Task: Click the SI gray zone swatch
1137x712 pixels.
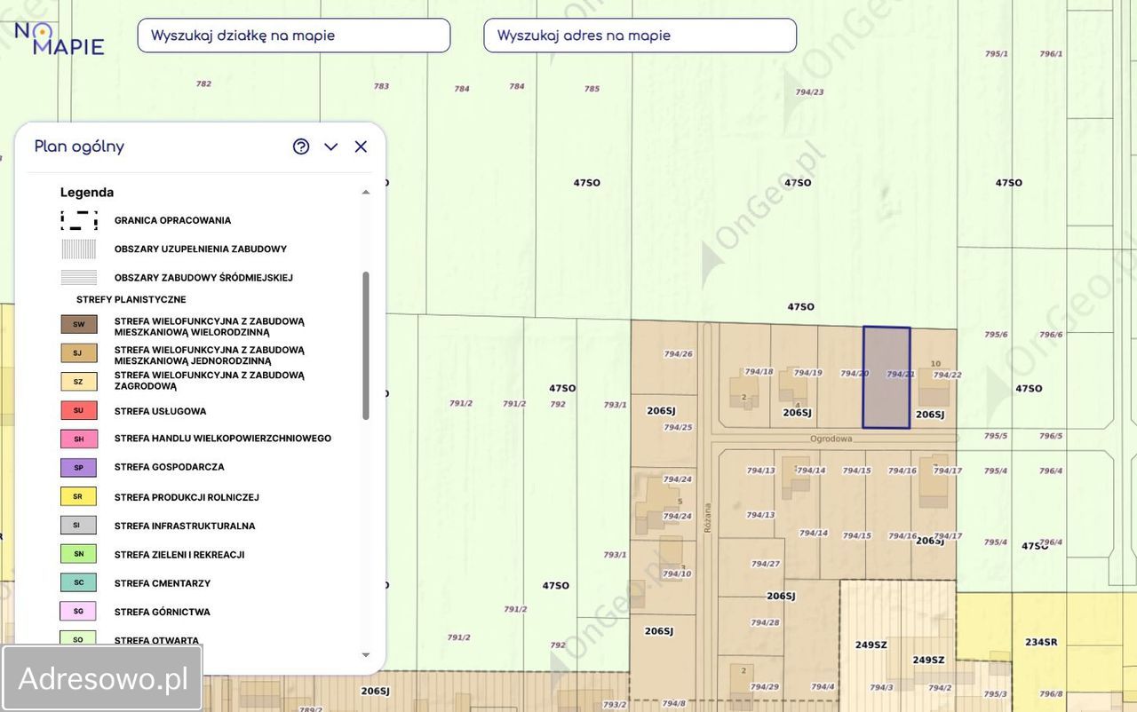Action: tap(79, 525)
